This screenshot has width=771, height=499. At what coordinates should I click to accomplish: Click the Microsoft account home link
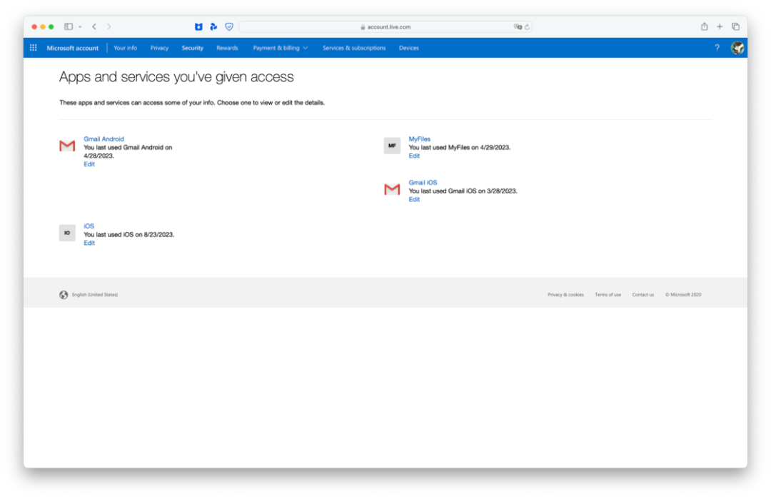pos(72,48)
